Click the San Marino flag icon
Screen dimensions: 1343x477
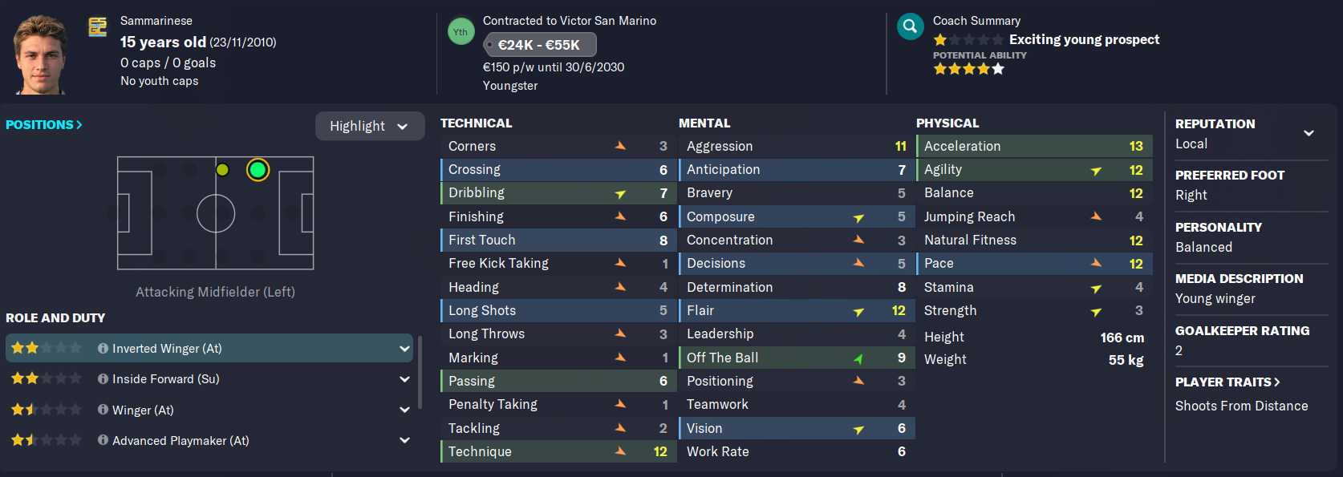tap(98, 27)
